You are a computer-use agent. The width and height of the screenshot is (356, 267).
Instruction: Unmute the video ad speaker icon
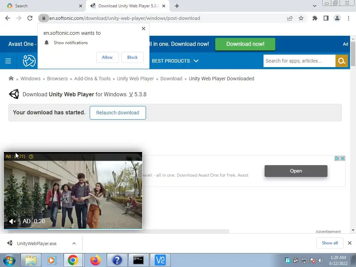click(x=13, y=221)
